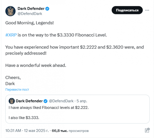The height and width of the screenshot is (138, 154).
Task: Open the #XRP hashtag link
Action: click(11, 35)
